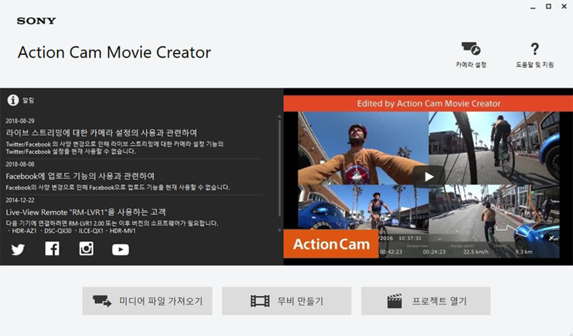Click date text 2018-08-29

(x=20, y=121)
